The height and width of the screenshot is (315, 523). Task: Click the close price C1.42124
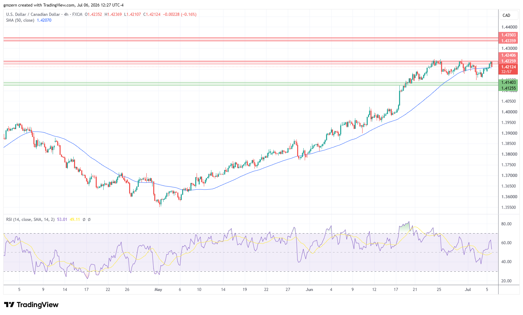point(152,14)
